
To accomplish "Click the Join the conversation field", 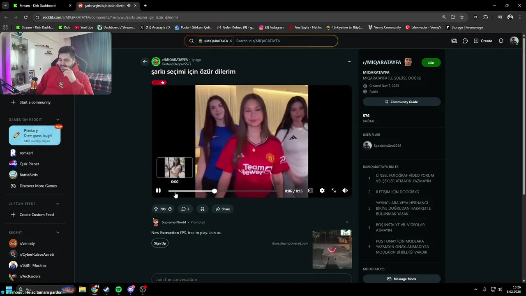I will 251,279.
